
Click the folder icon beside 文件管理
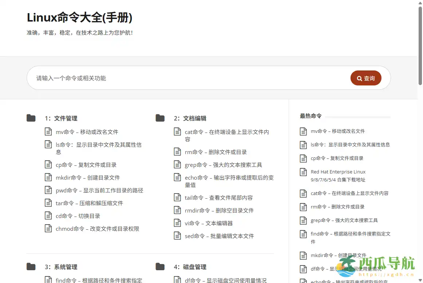(31, 118)
